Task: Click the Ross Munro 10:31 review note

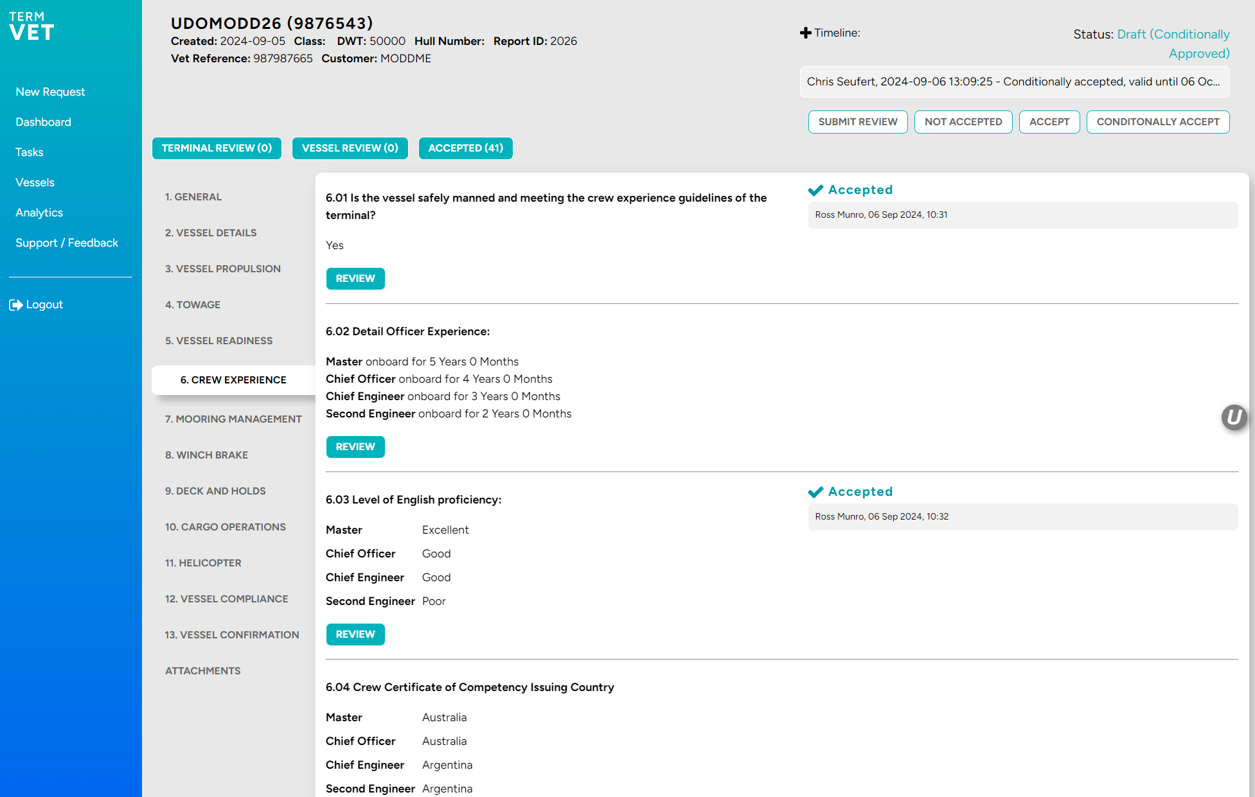Action: click(x=1022, y=215)
